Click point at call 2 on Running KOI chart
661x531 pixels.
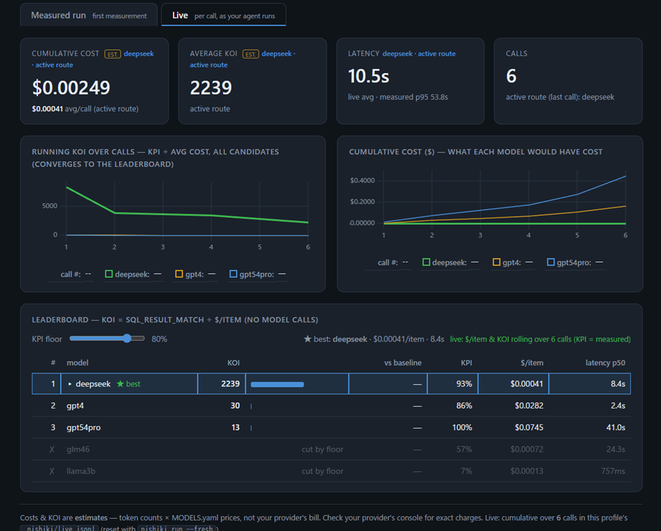(x=114, y=213)
